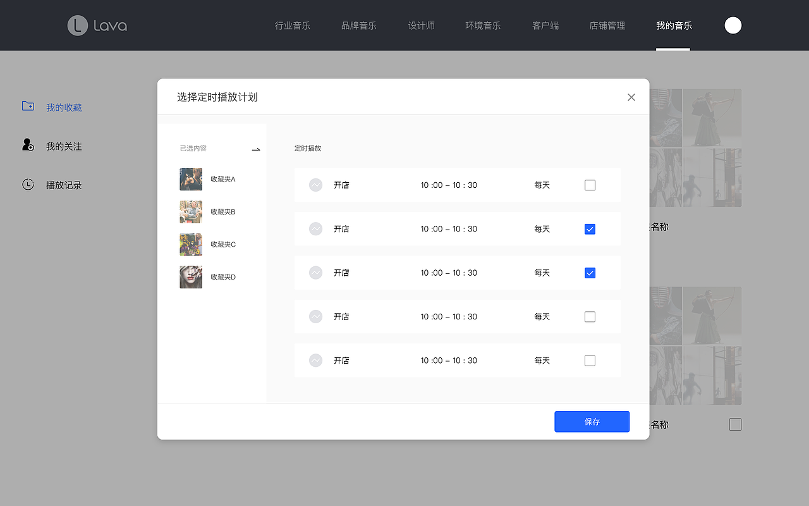Viewport: 809px width, 506px height.
Task: Click the 收藏夹C cover thumbnail
Action: tap(191, 244)
